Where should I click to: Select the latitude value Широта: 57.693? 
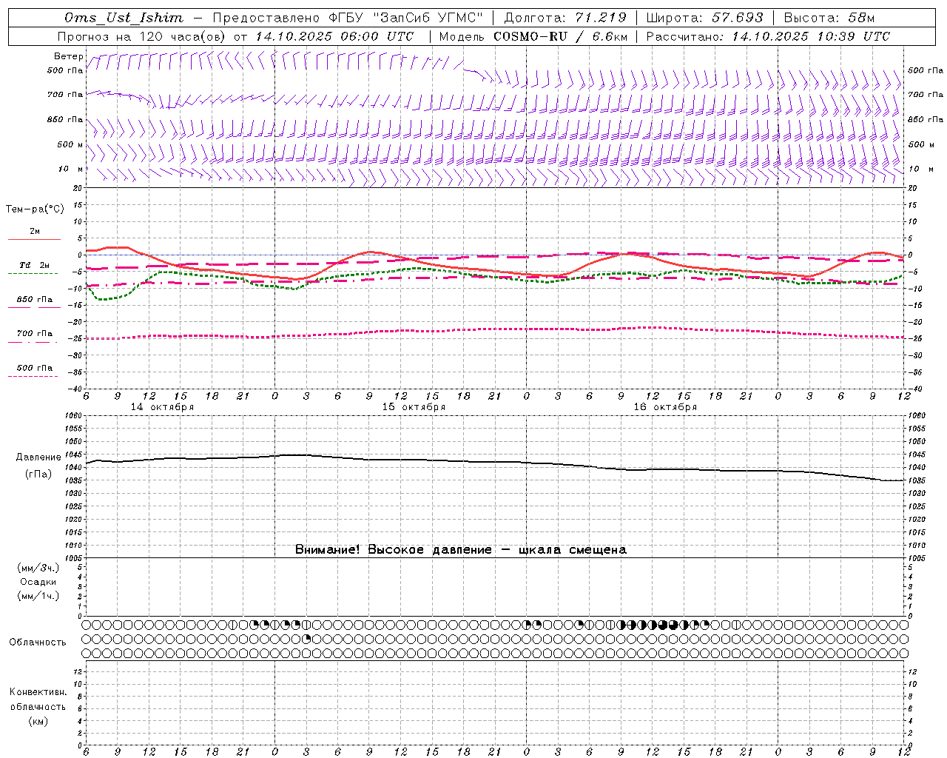point(704,18)
